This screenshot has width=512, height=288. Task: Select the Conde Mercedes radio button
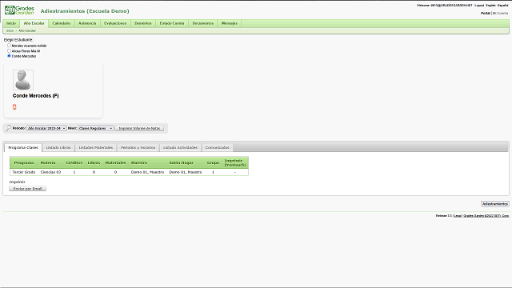(x=9, y=56)
